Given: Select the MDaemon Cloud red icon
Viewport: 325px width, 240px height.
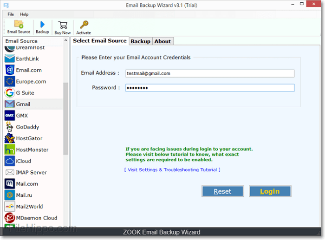Looking at the screenshot, I should (x=10, y=218).
